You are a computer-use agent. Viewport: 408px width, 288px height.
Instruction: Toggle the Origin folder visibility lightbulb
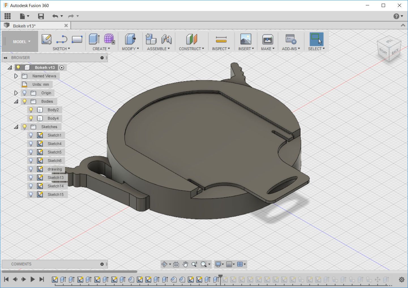(25, 93)
